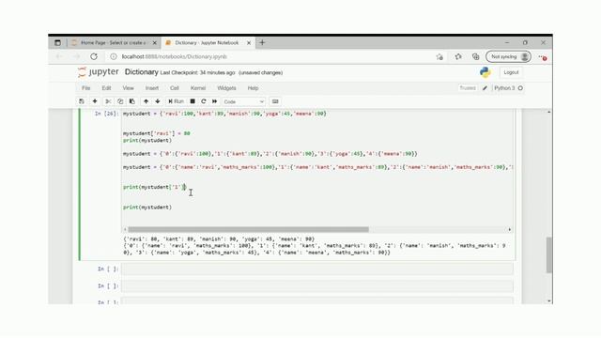Screen dimensions: 601x338
Task: Click the second empty input cell
Action: (317, 285)
